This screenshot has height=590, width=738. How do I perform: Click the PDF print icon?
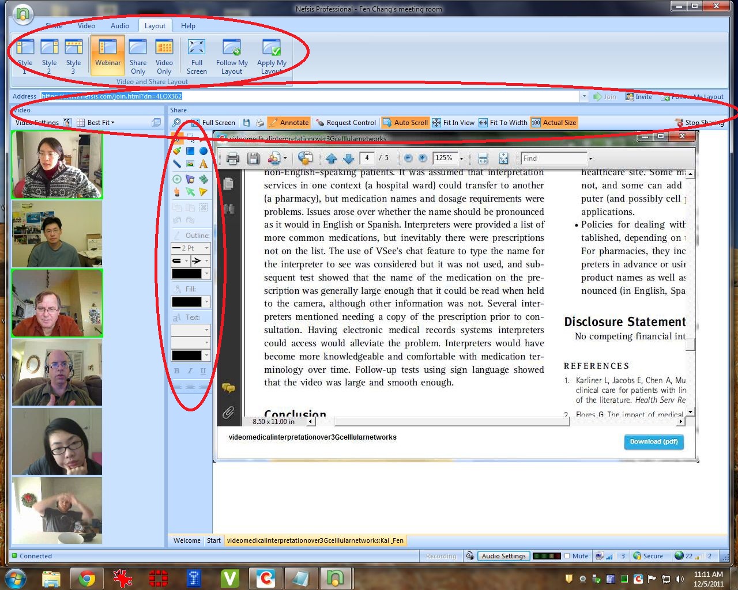233,158
